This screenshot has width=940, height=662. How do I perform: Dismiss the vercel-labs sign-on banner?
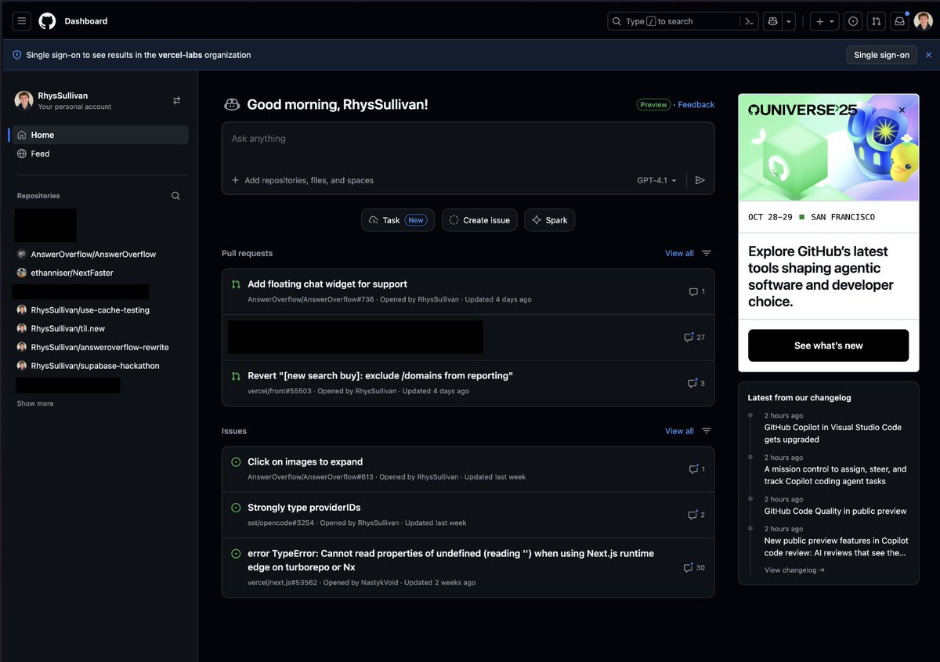pos(928,55)
